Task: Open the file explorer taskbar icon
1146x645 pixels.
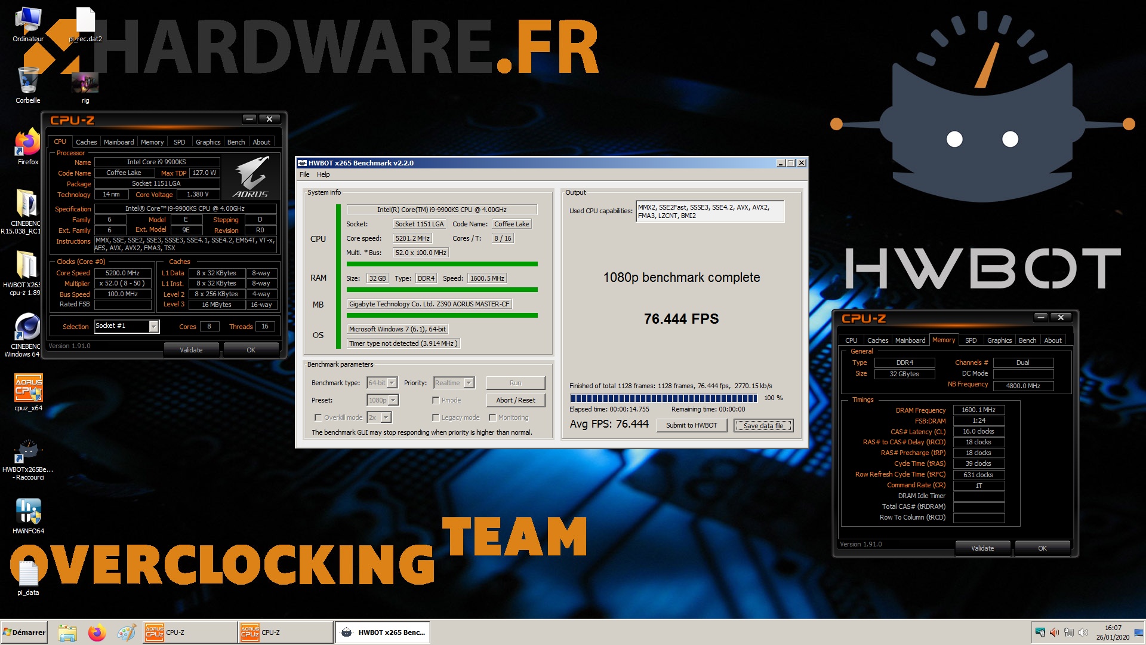Action: (67, 632)
